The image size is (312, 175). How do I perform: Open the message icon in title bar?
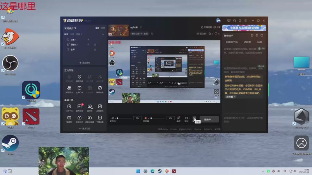click(x=229, y=21)
